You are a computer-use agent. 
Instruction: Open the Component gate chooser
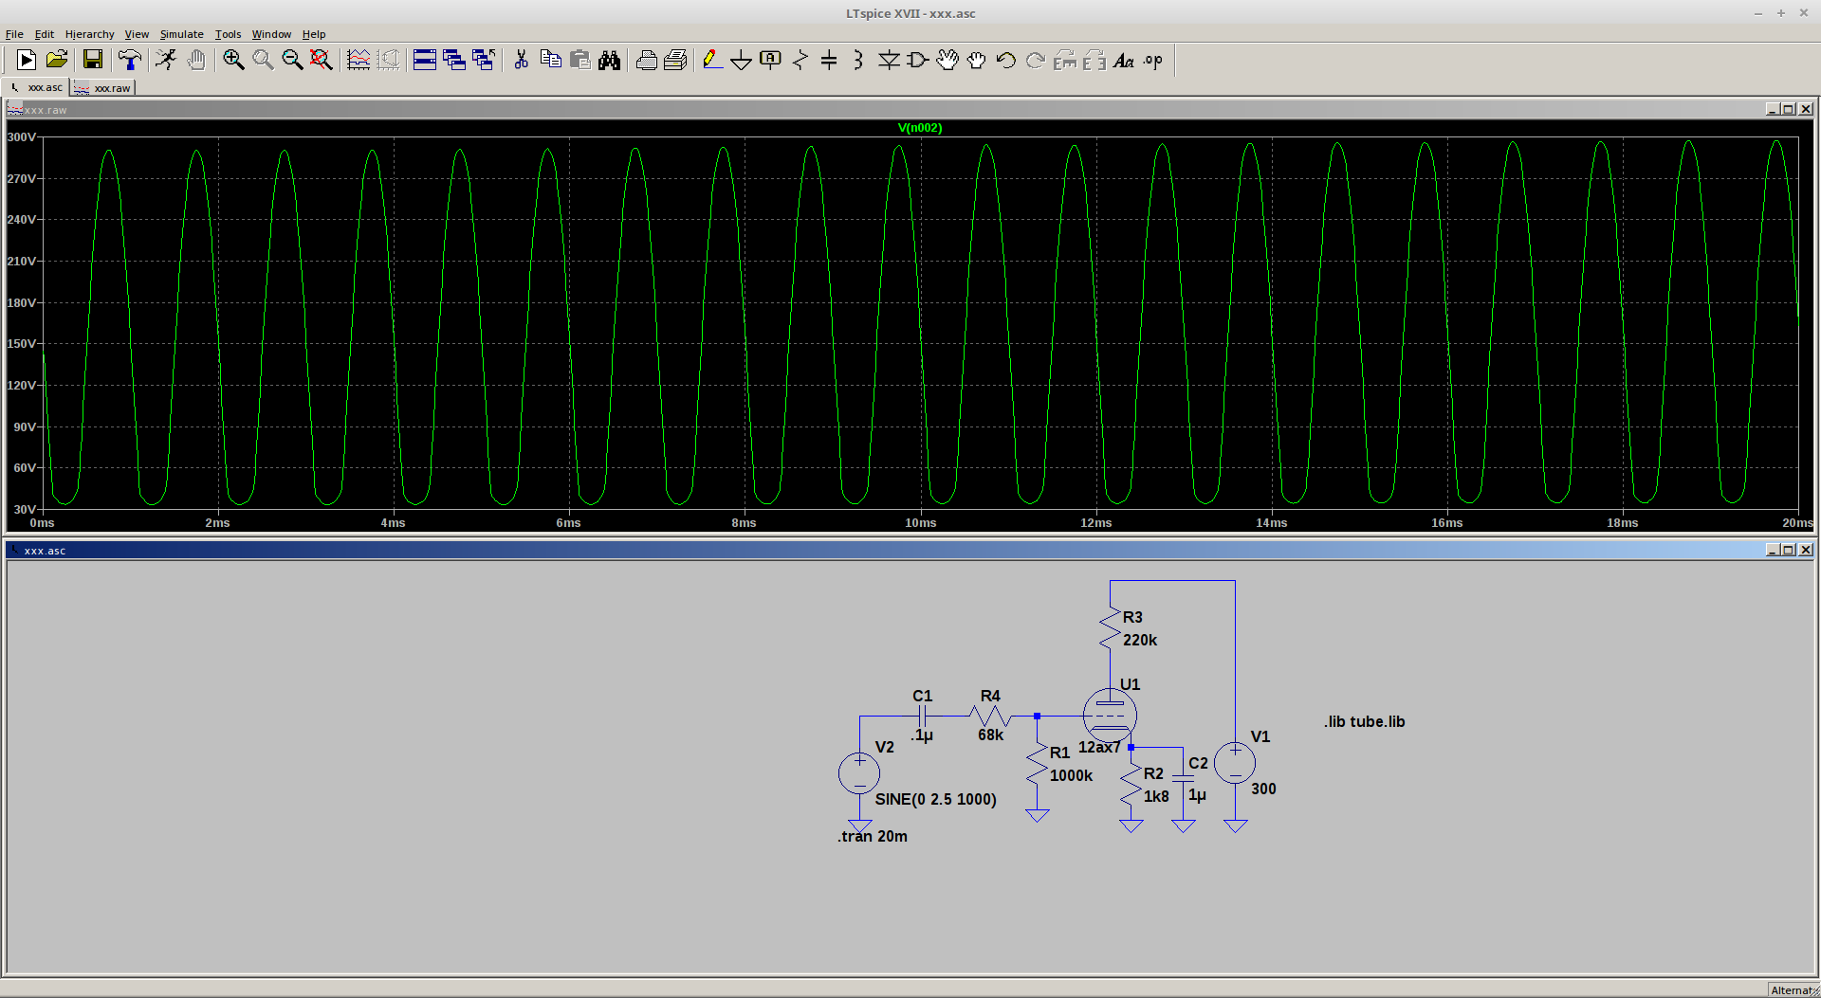(x=918, y=61)
